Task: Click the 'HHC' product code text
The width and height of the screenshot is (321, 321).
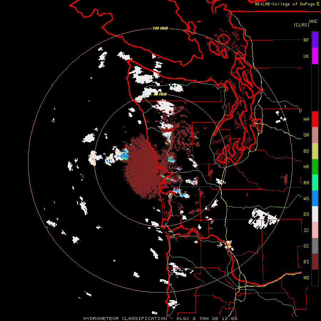Action: point(314,21)
